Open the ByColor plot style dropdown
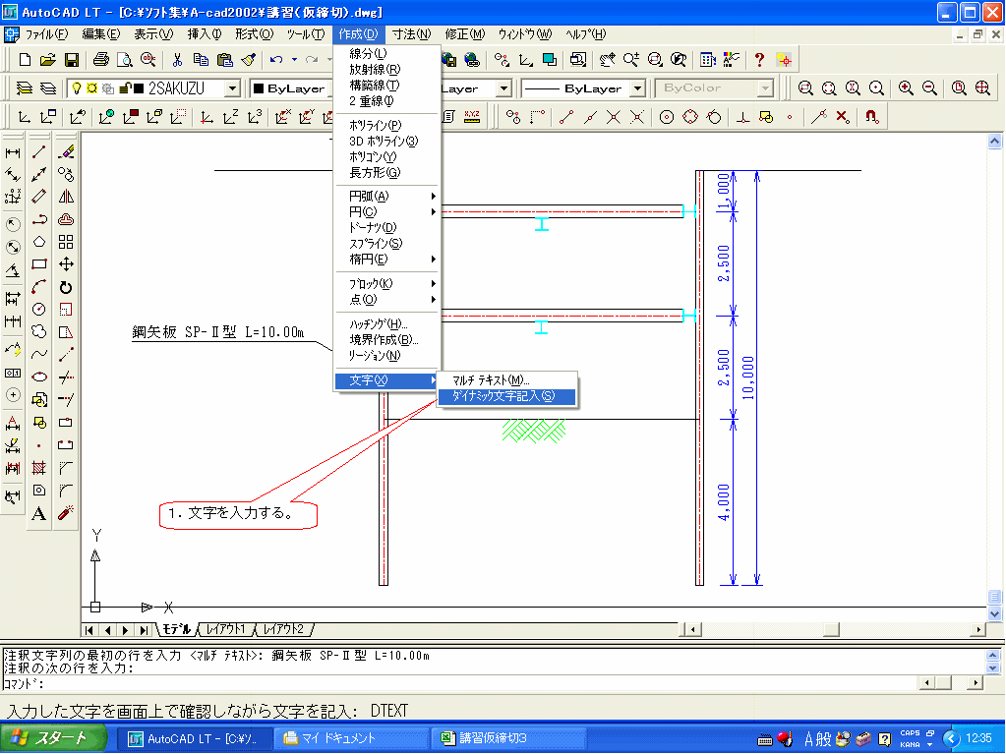 tap(765, 87)
